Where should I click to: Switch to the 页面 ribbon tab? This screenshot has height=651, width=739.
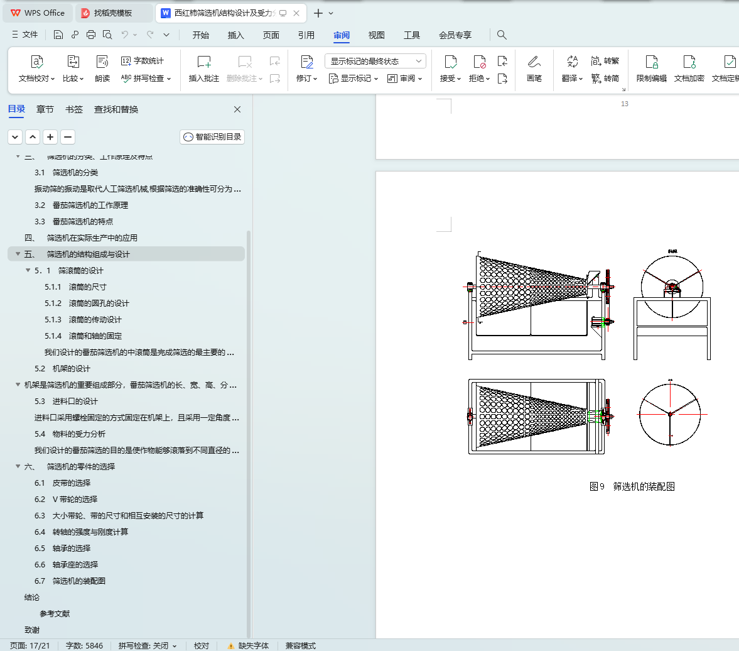[x=271, y=35]
